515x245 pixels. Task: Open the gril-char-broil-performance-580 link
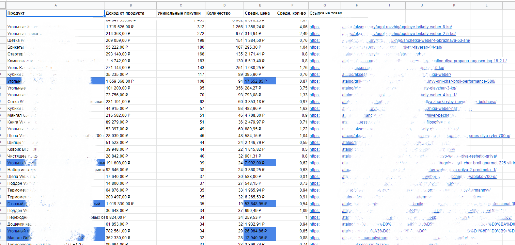click(419, 81)
